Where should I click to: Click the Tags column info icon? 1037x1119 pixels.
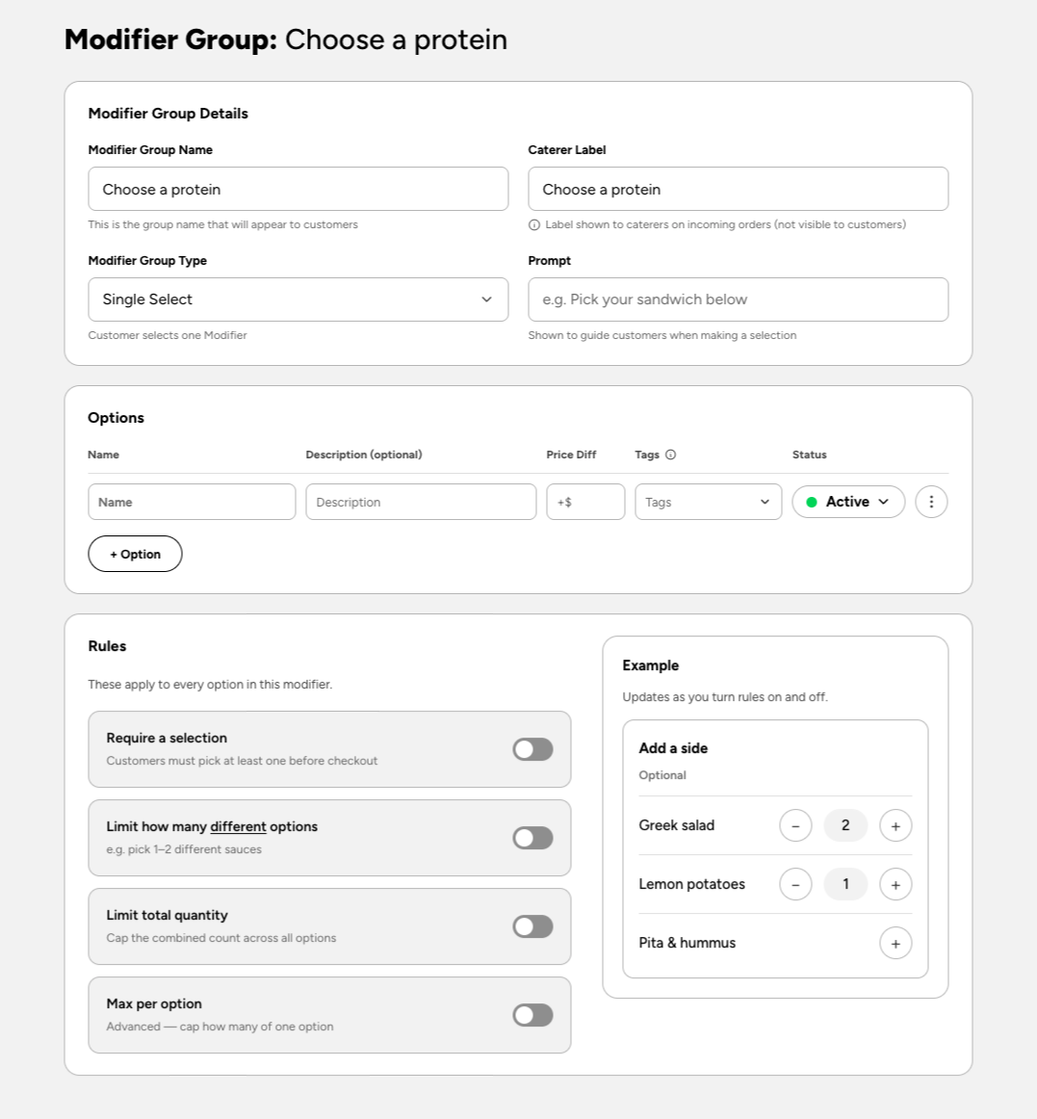click(x=671, y=455)
